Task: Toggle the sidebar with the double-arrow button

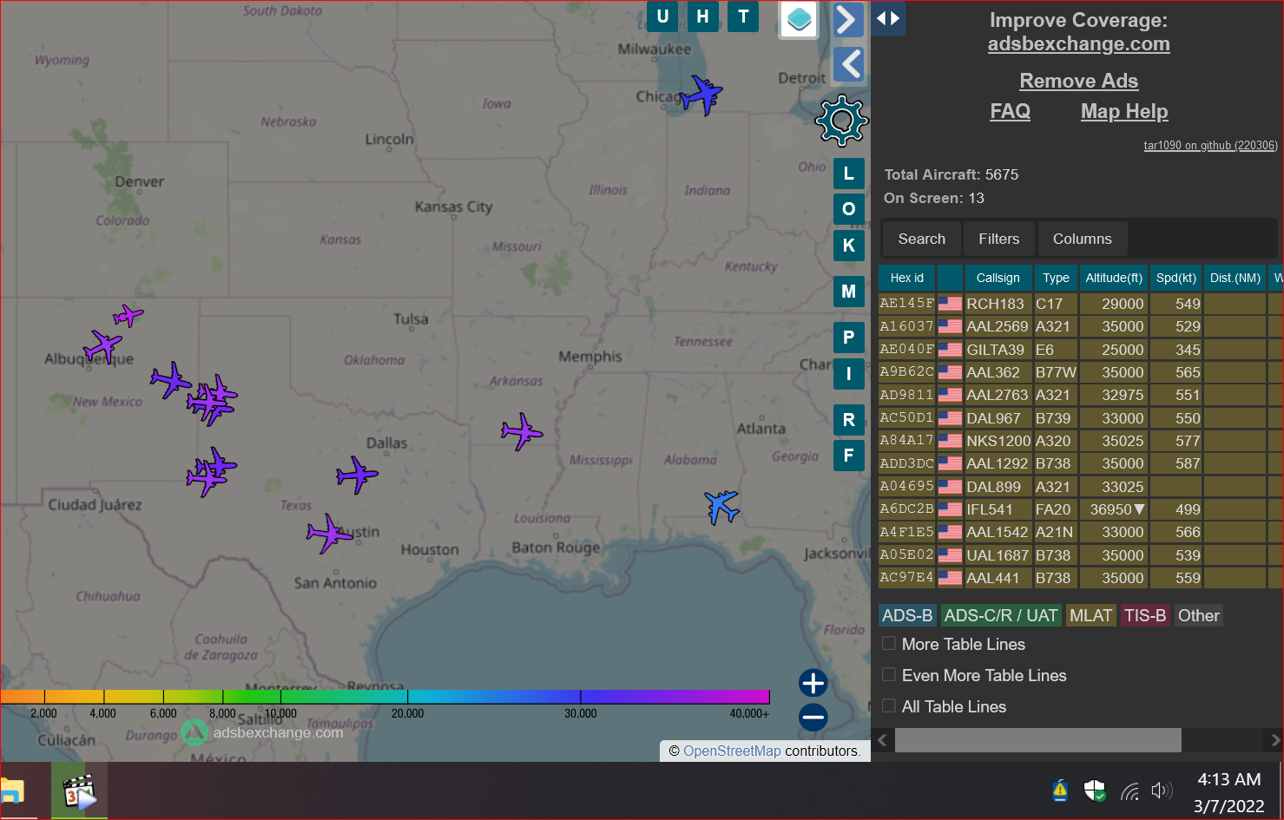Action: click(x=887, y=18)
